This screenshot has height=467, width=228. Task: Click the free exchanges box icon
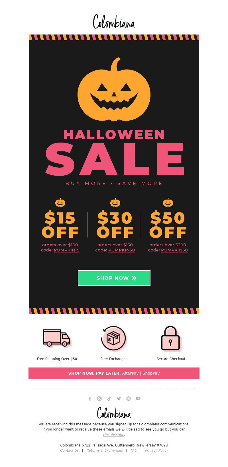114,339
